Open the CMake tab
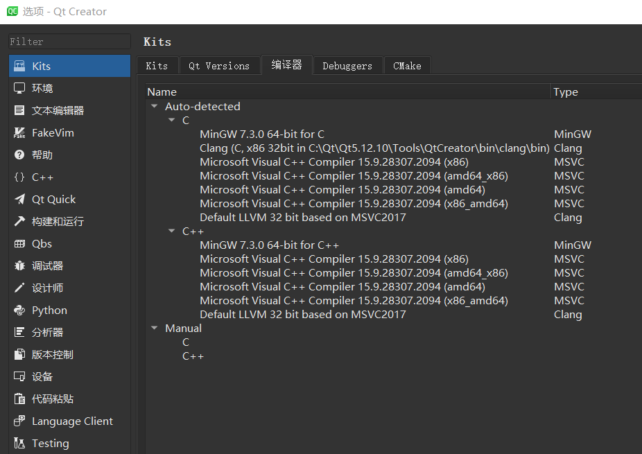 coord(408,66)
